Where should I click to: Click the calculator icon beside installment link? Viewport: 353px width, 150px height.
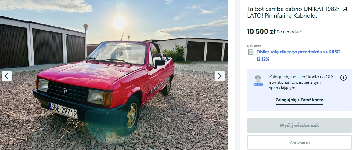click(x=250, y=52)
